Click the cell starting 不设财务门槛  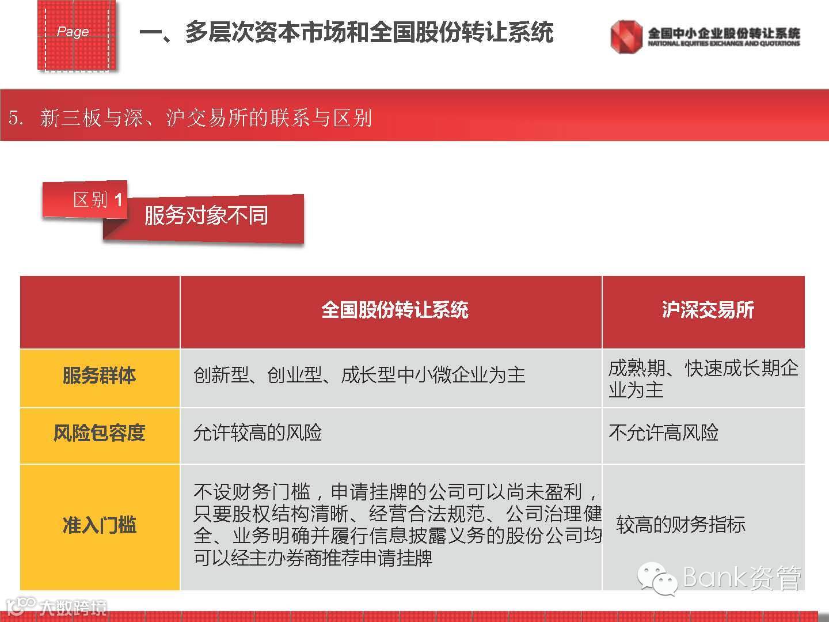[391, 527]
